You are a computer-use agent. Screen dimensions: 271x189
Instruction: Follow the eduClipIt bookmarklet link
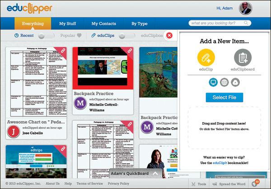click(220, 163)
